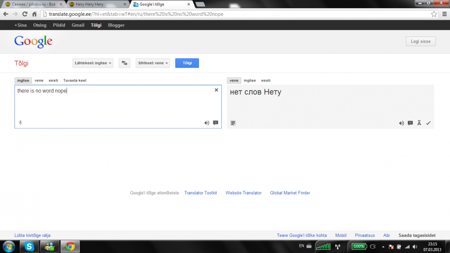Open Blogger in the Google bar
The image size is (450, 253).
pyautogui.click(x=116, y=25)
